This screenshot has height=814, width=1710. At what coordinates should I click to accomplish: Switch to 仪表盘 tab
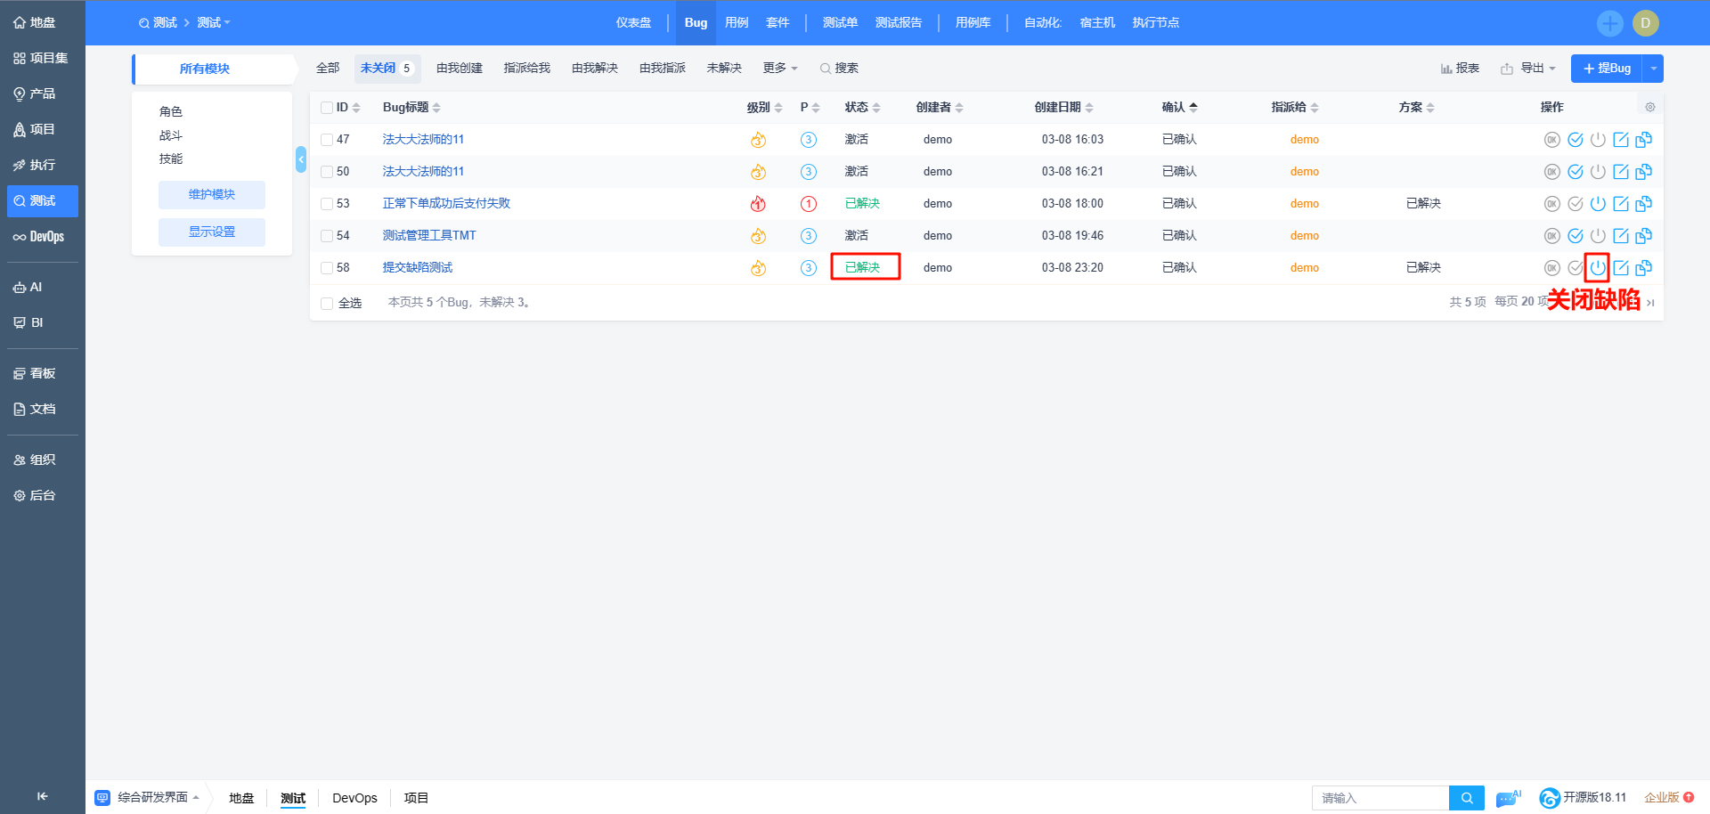coord(633,23)
